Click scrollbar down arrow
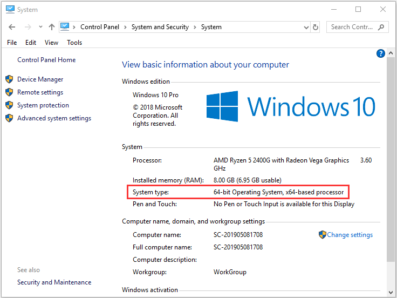397x298 pixels. click(x=391, y=293)
